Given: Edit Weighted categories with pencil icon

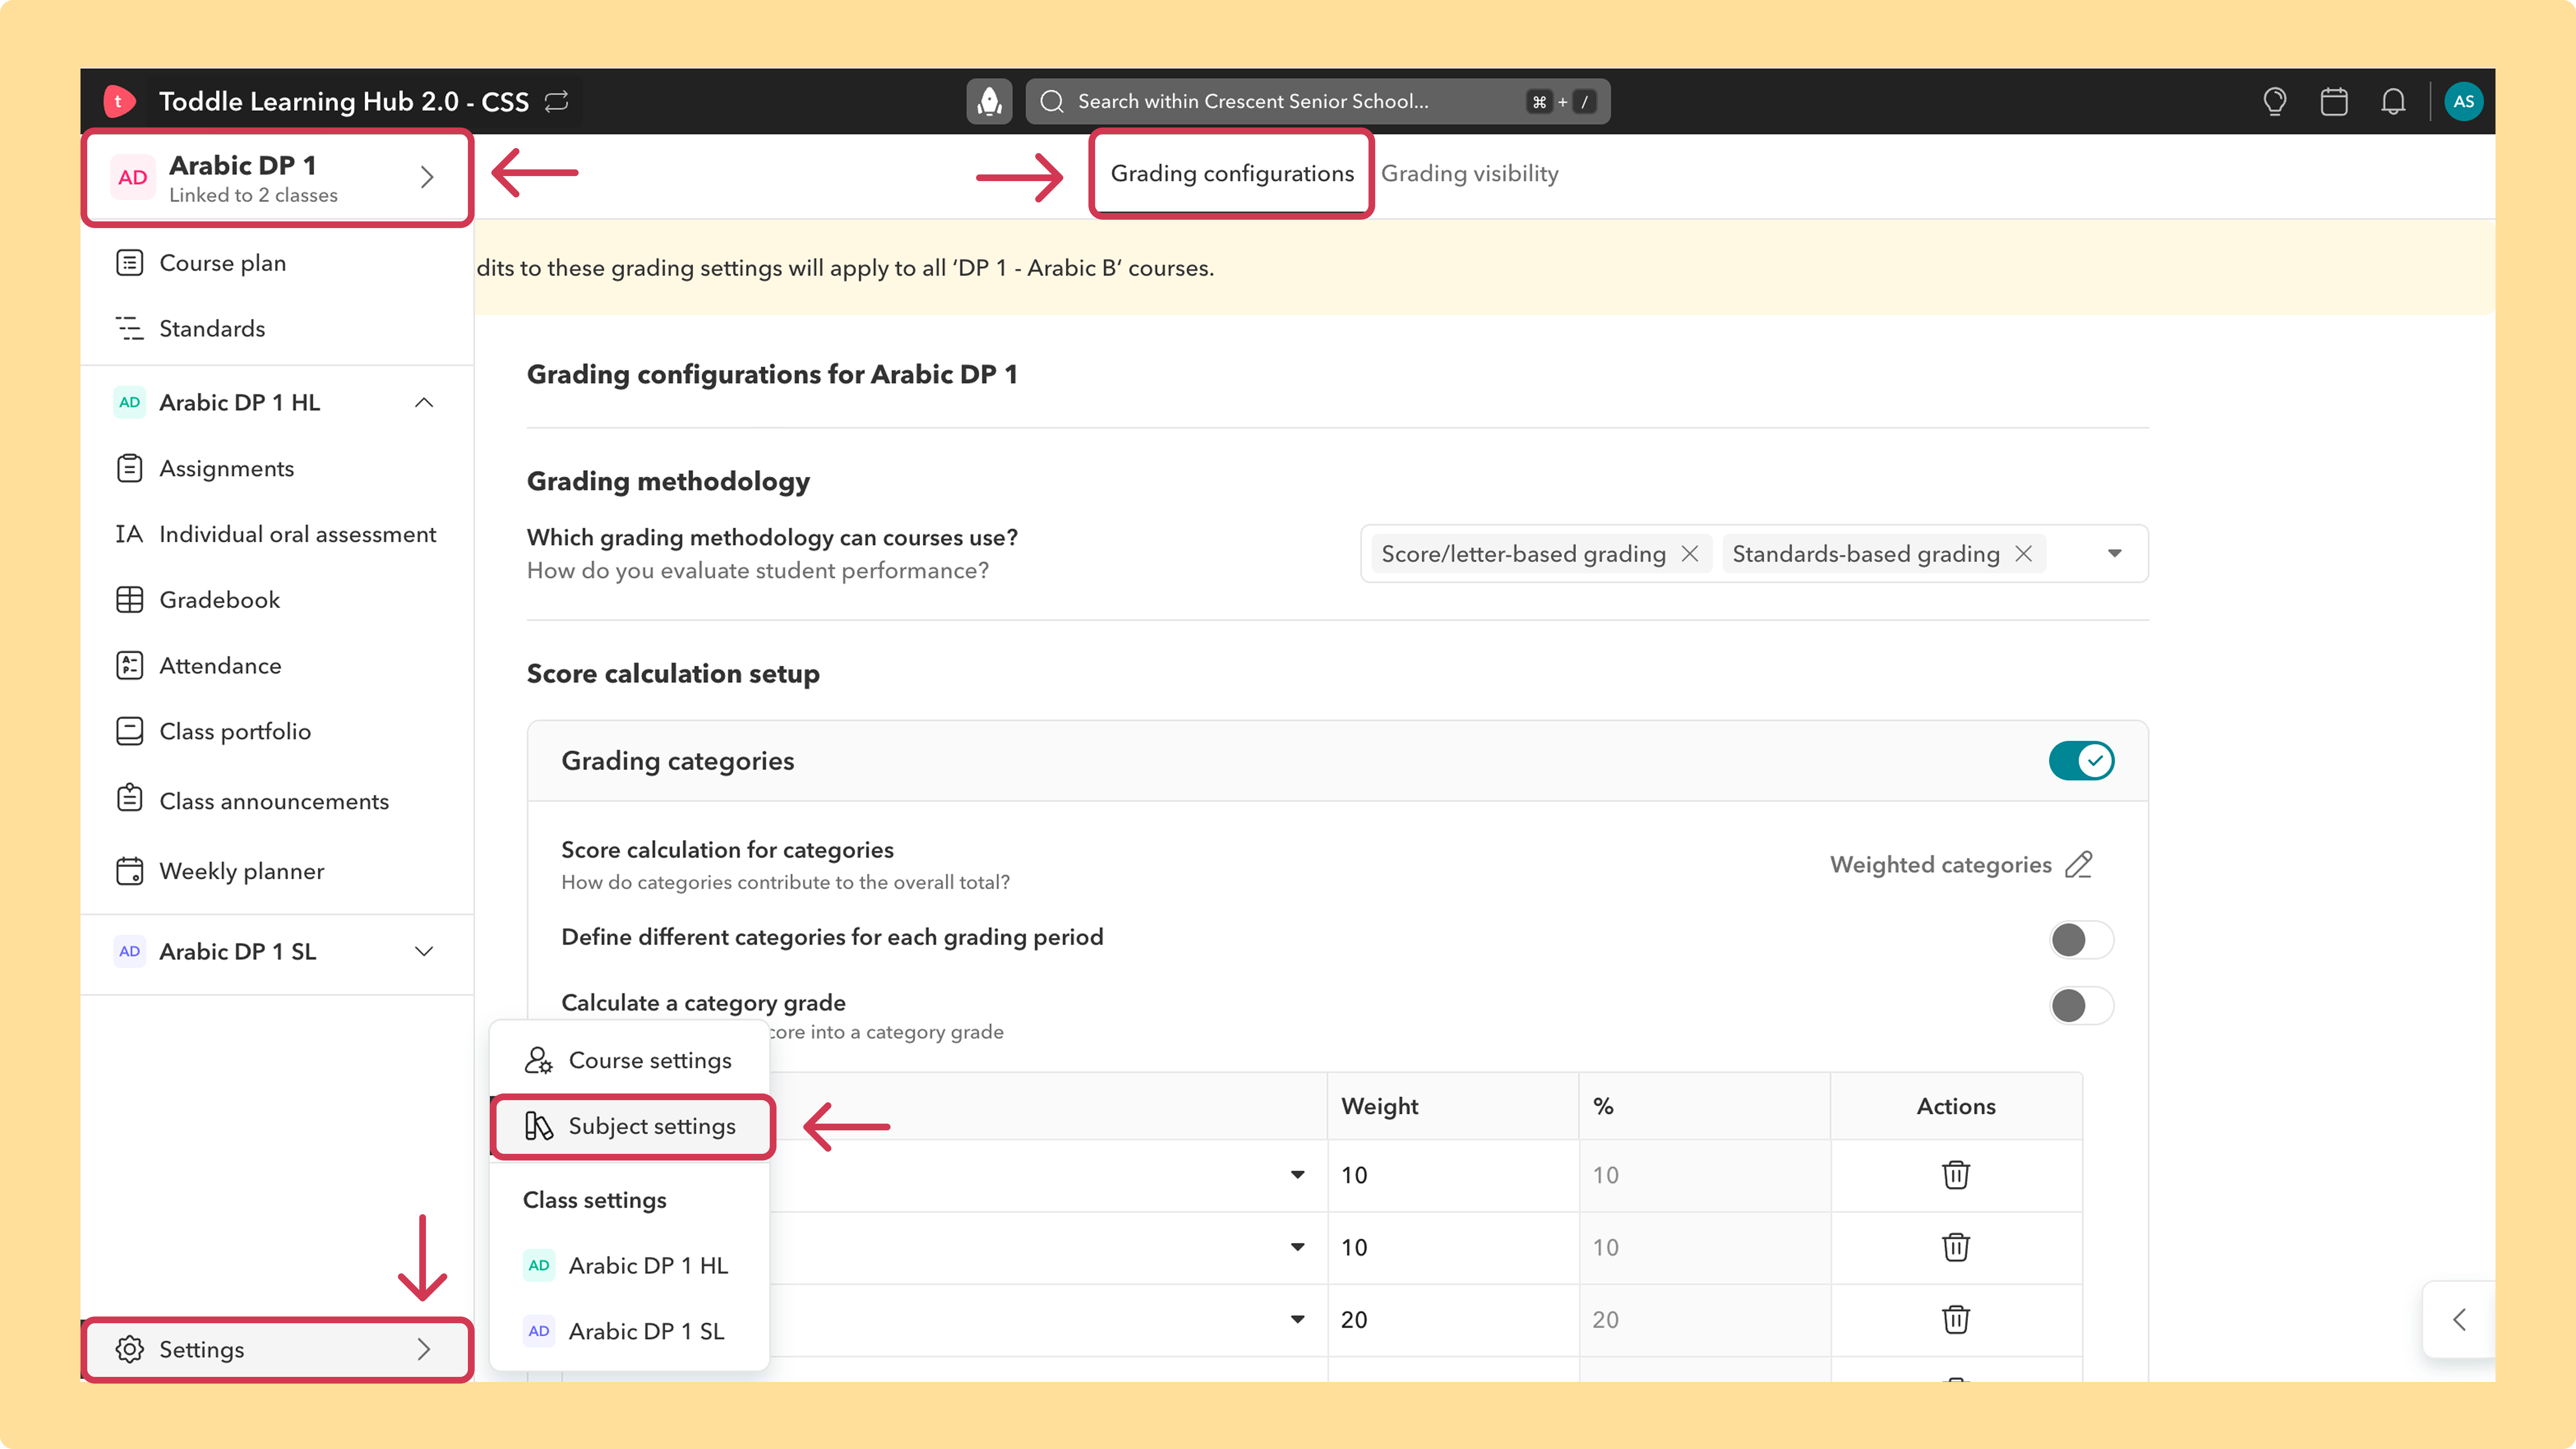Looking at the screenshot, I should coord(2079,865).
